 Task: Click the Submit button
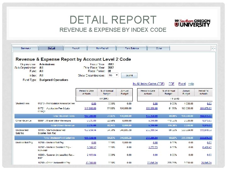point(129,75)
